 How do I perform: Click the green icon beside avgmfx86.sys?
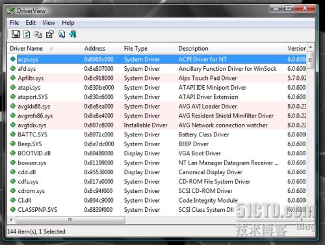(13, 116)
